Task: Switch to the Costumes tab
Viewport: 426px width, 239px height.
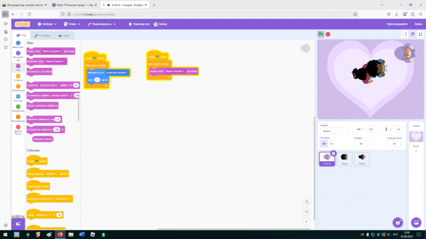Action: (x=43, y=36)
